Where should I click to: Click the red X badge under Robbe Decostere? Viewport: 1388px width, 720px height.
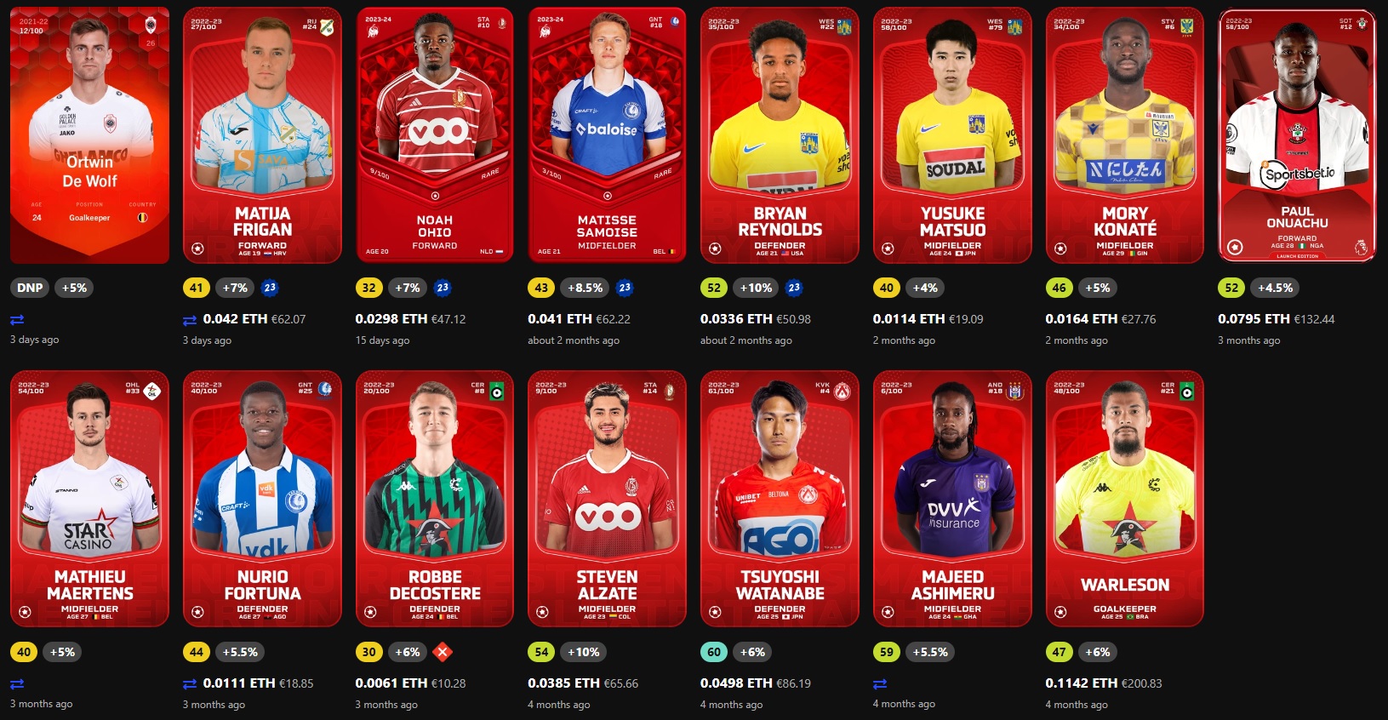pyautogui.click(x=443, y=652)
